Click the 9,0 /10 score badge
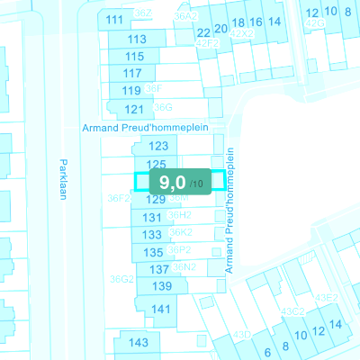 180,182
